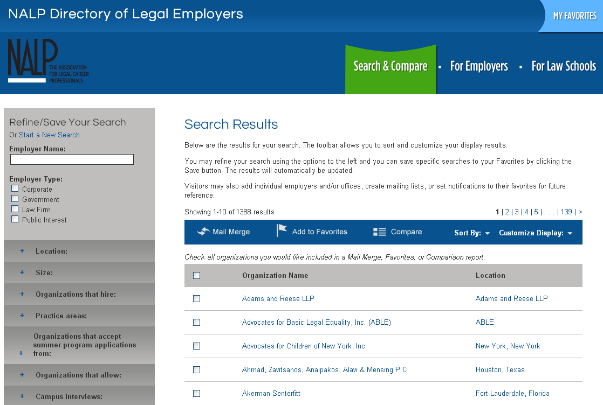Viewport: 603px width, 405px height.
Task: Click the Mail Merge arrow icon
Action: (x=203, y=232)
